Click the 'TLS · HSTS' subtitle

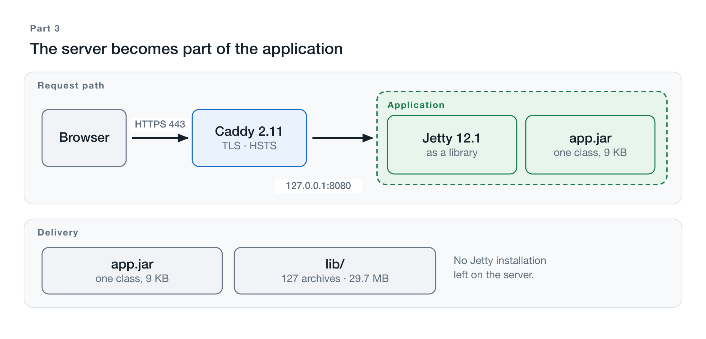click(x=249, y=146)
